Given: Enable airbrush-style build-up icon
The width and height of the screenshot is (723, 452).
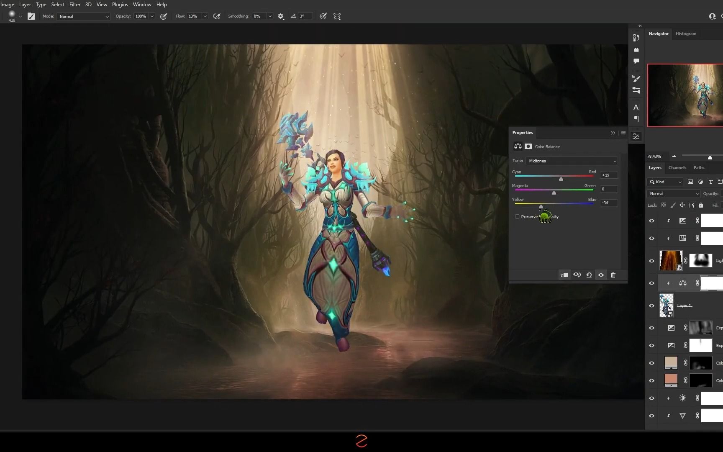Looking at the screenshot, I should pyautogui.click(x=217, y=16).
